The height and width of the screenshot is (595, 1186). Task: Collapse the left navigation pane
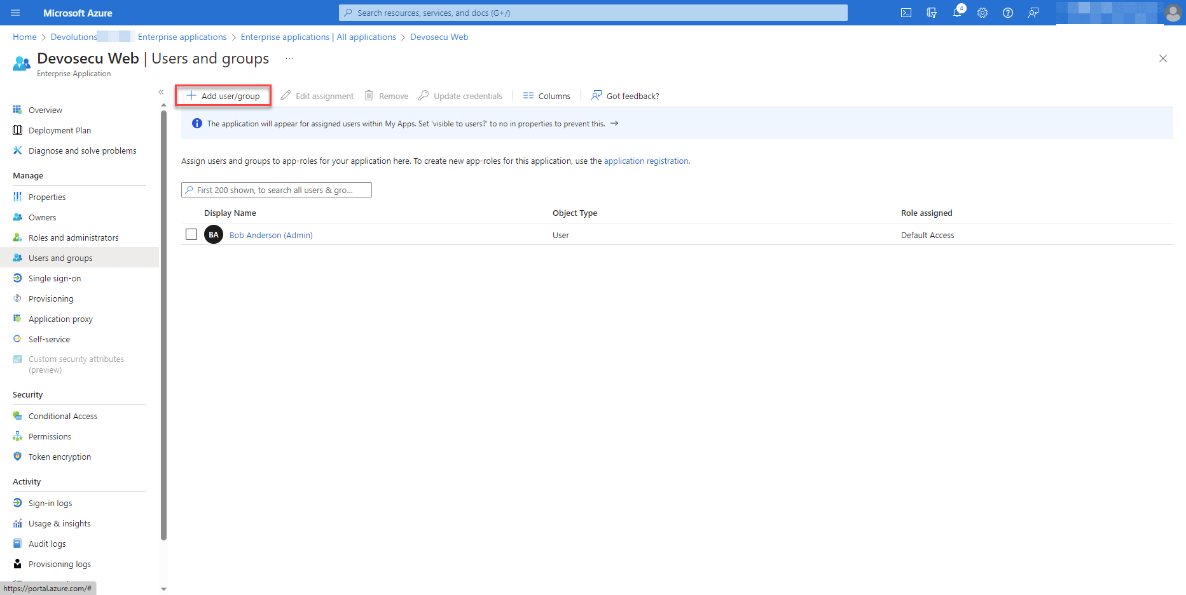pyautogui.click(x=161, y=92)
